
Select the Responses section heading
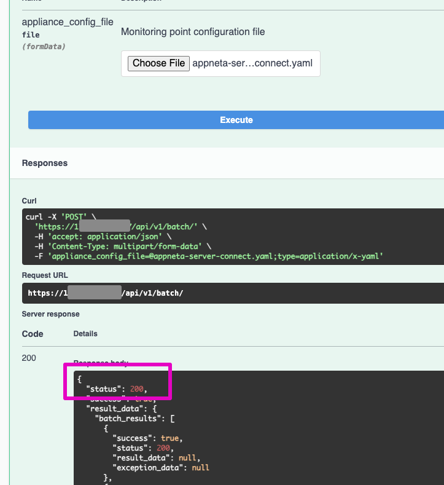[x=45, y=163]
